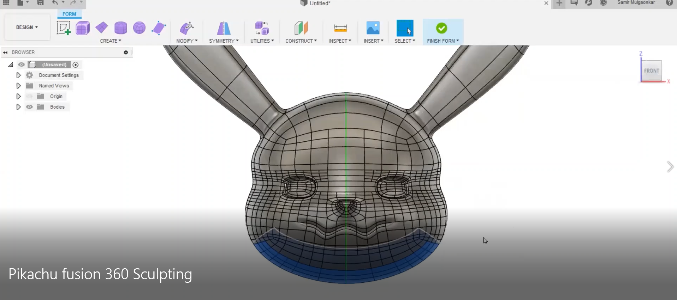This screenshot has width=677, height=300.
Task: Toggle visibility of the Unsaved component
Action: pyautogui.click(x=22, y=65)
